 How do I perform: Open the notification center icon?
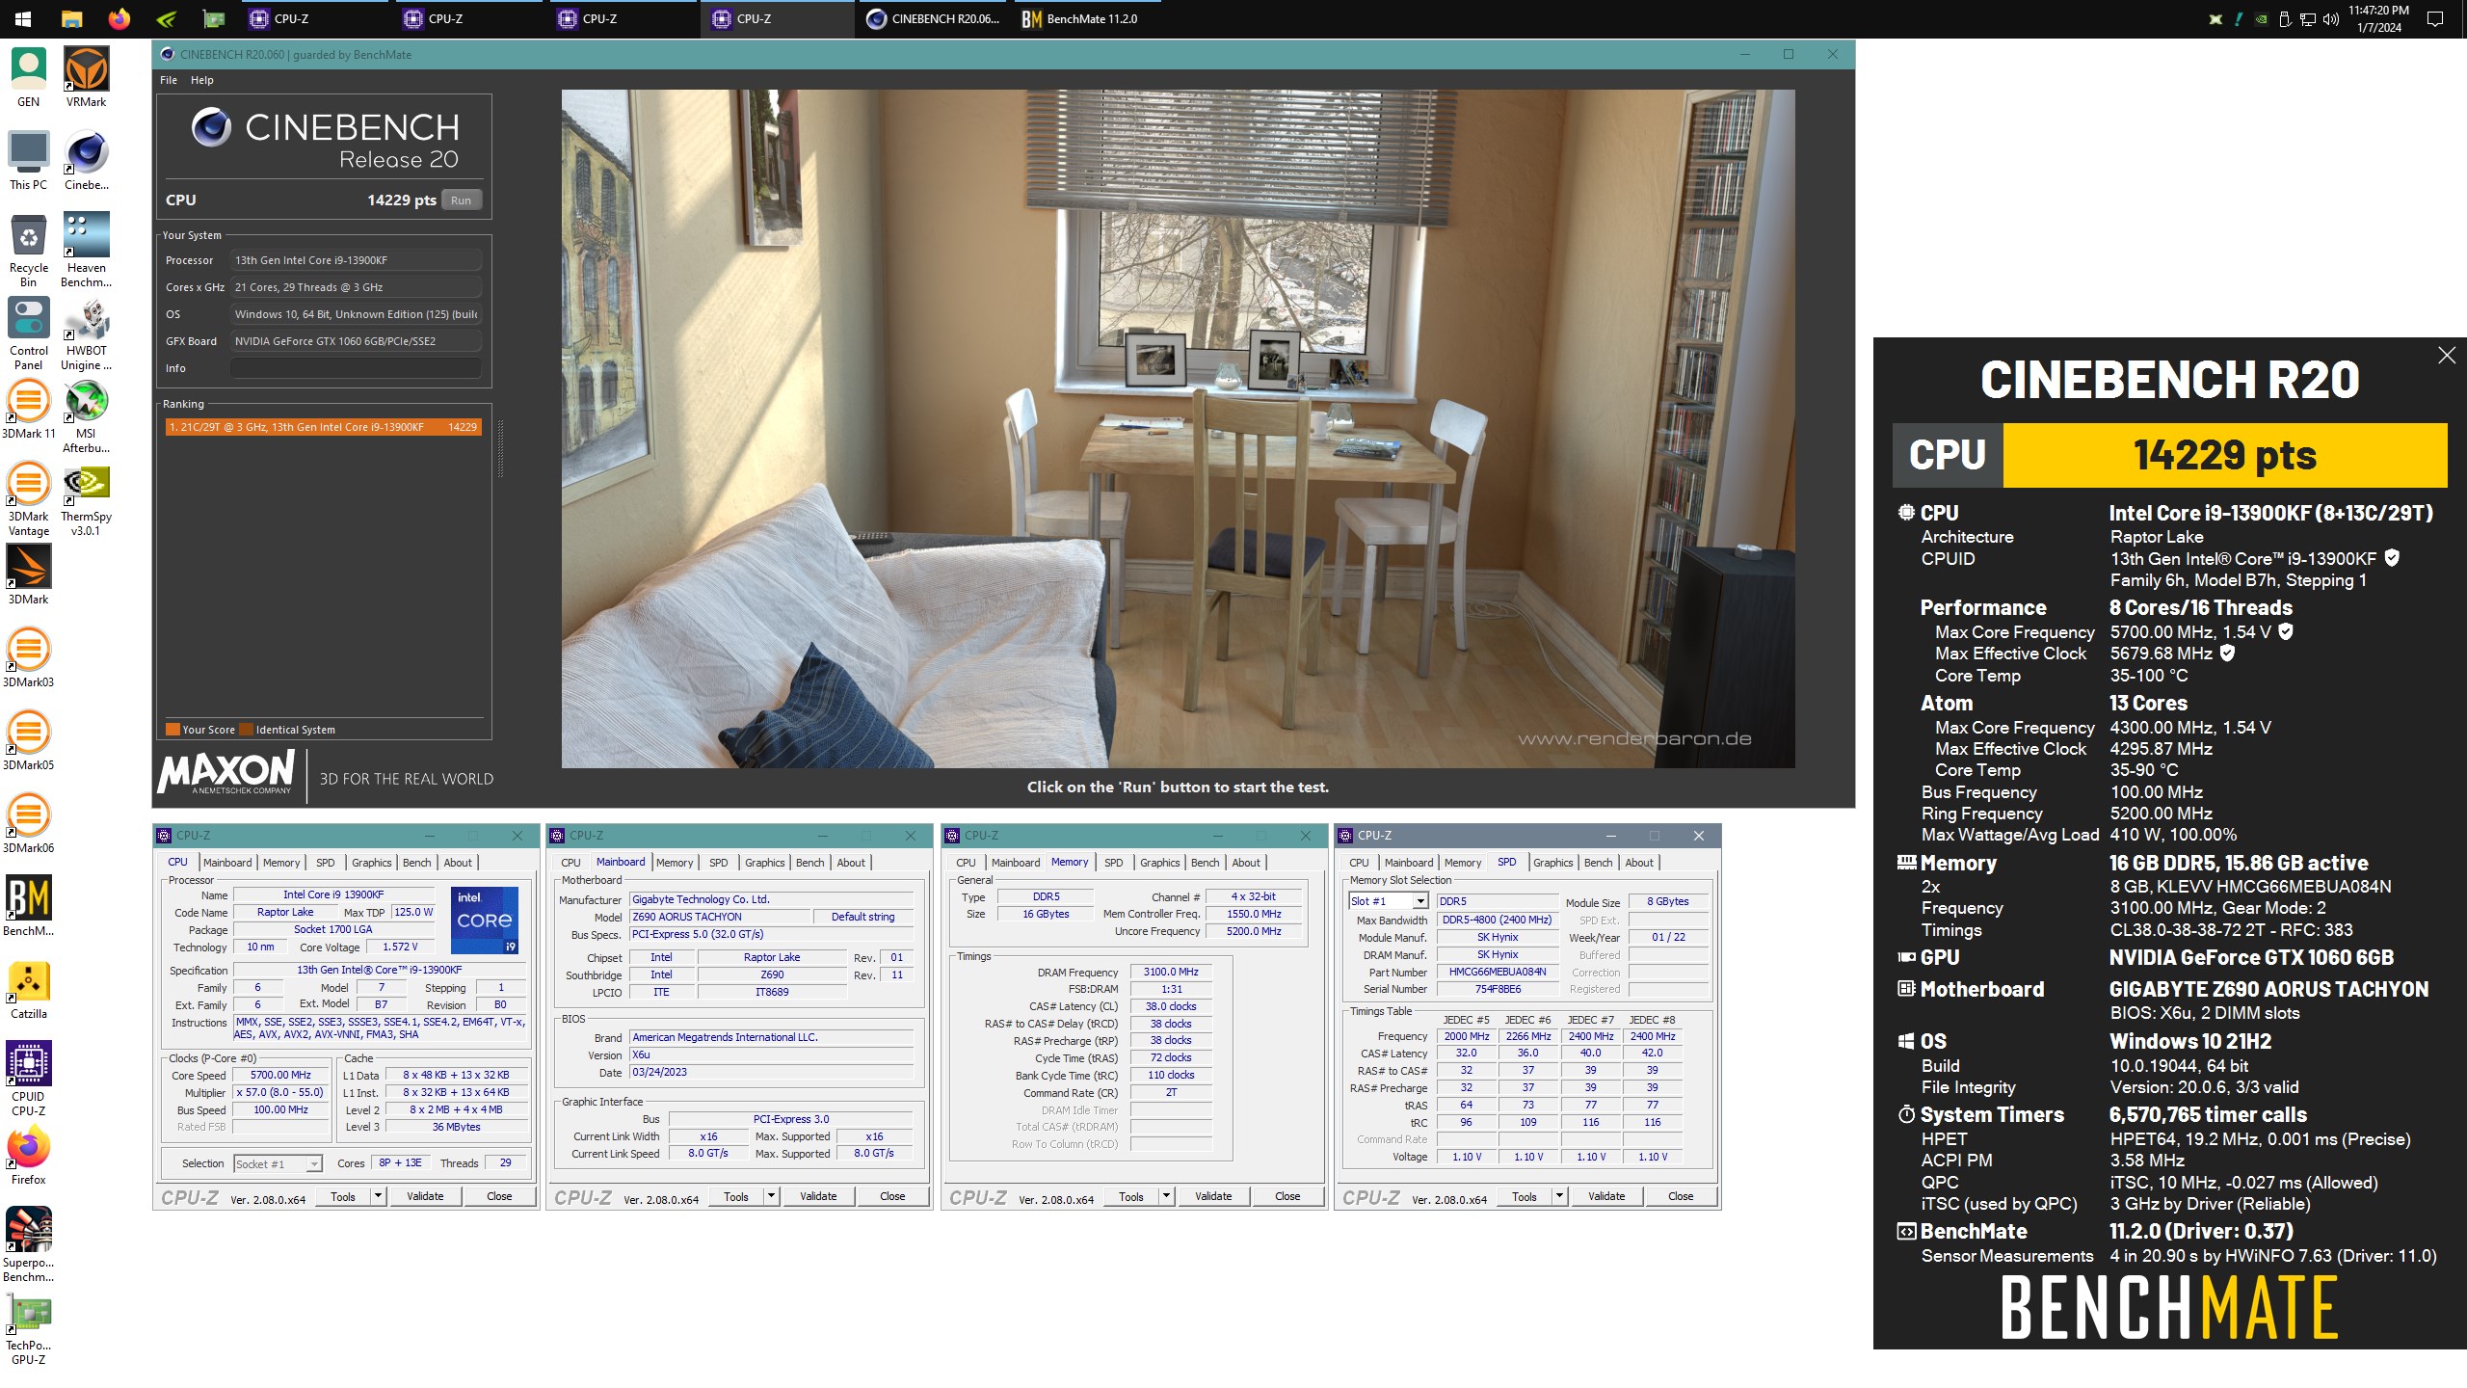point(2435,18)
